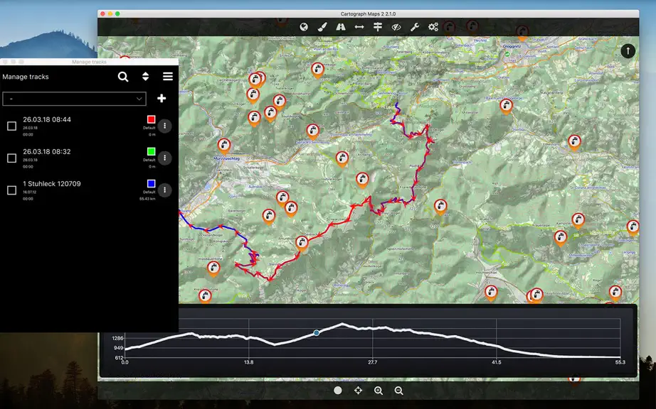Open the track category dropdown
Viewport: 656px width, 409px height.
[x=75, y=99]
